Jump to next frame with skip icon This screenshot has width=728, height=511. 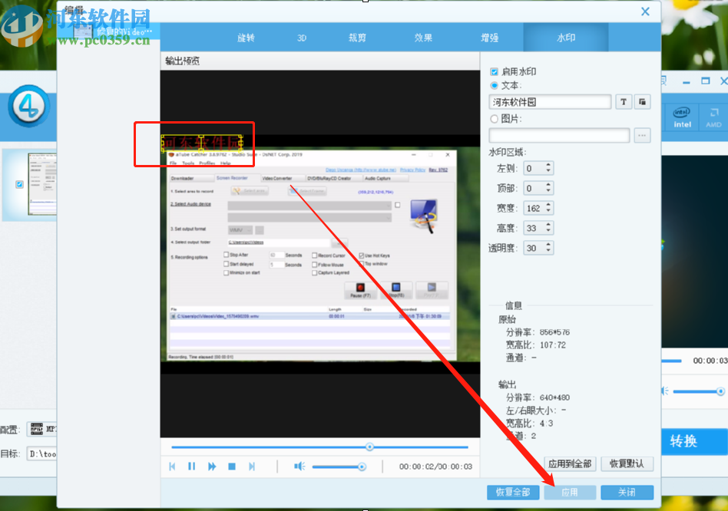click(251, 466)
